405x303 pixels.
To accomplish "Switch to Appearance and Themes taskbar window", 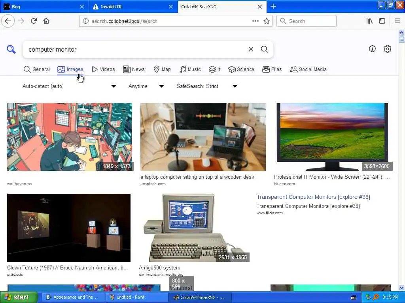I will [x=73, y=297].
